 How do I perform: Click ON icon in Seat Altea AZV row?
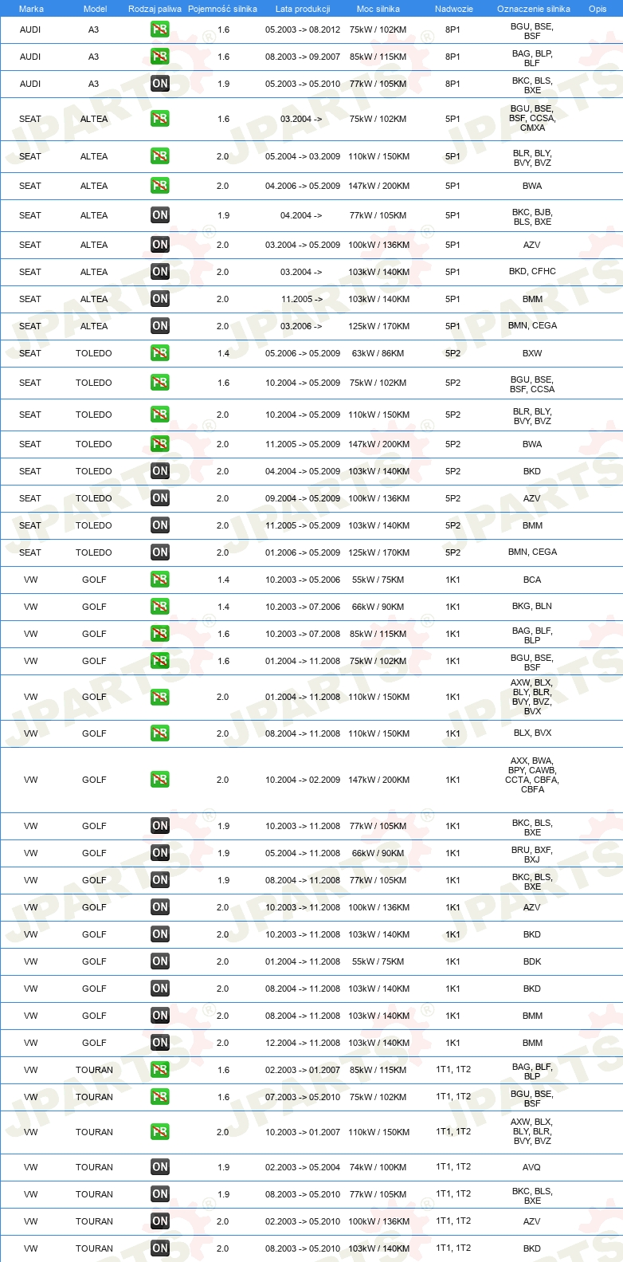160,245
